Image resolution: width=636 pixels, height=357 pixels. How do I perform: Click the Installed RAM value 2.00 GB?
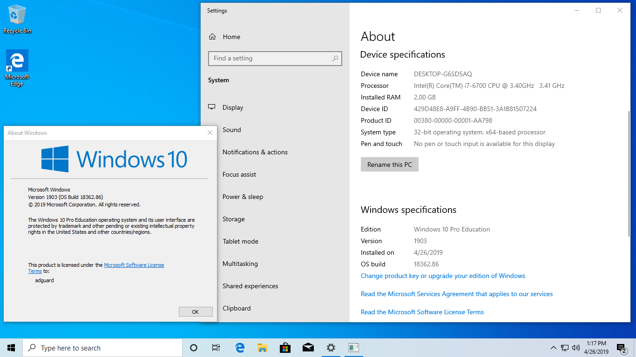425,97
